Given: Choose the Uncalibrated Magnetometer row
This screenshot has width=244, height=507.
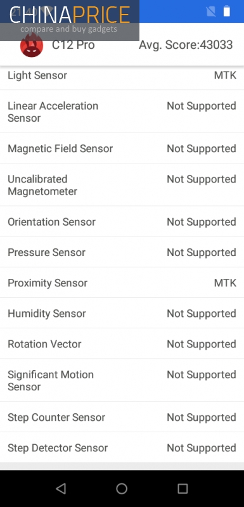Looking at the screenshot, I should tap(122, 185).
